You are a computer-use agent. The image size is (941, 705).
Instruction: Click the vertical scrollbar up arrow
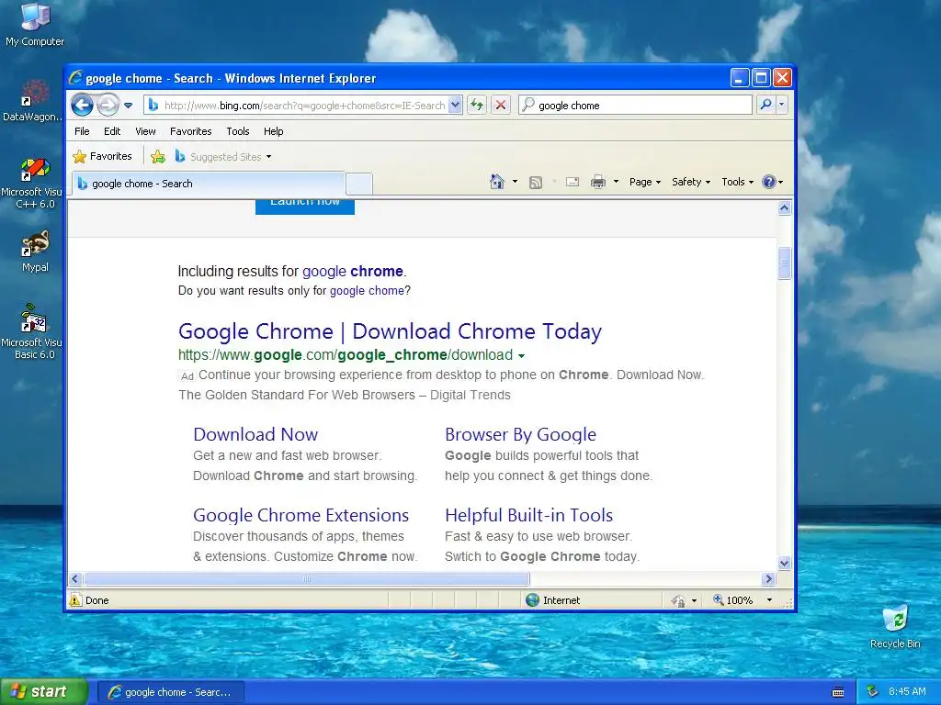(785, 208)
